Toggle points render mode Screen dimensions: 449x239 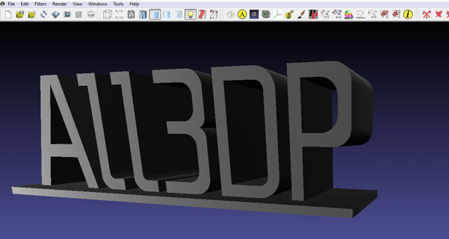(119, 14)
